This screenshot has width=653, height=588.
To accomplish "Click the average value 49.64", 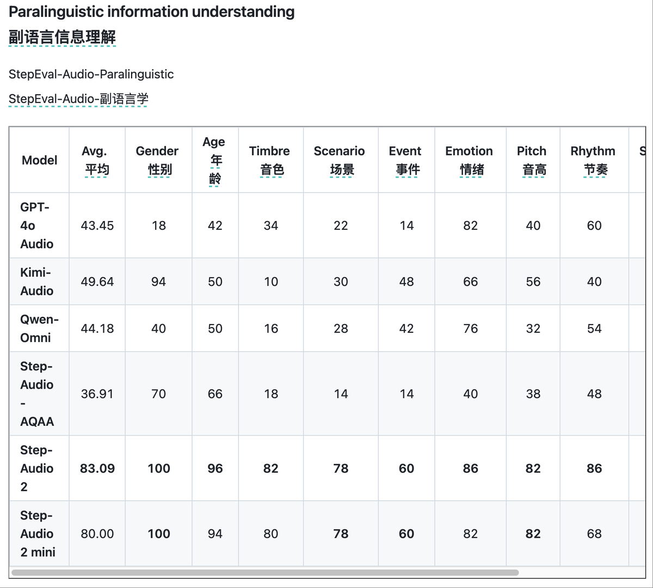I will tap(97, 281).
